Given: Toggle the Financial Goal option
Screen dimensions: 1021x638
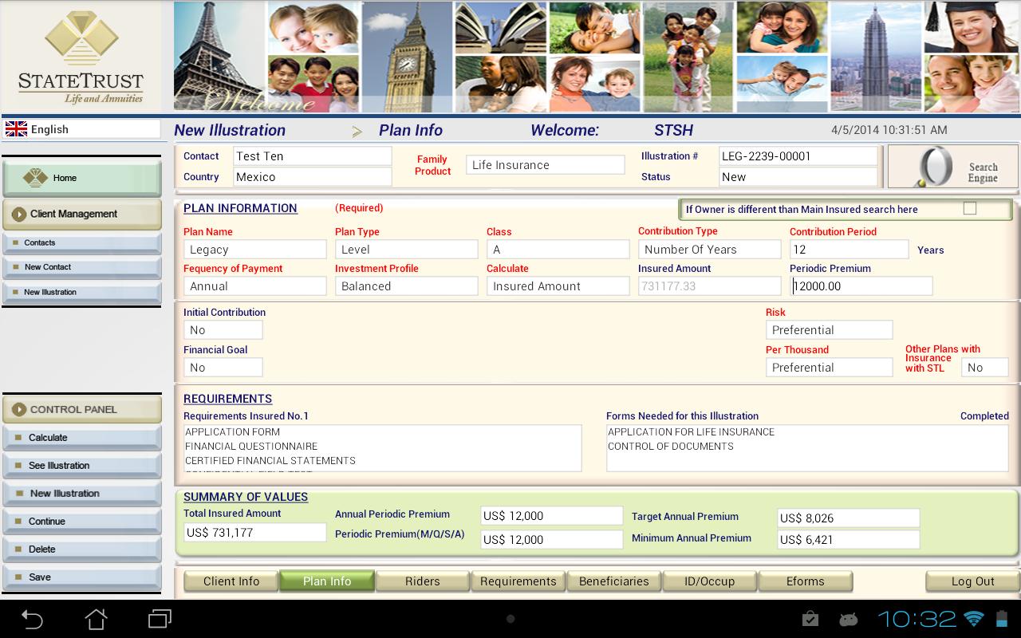Looking at the screenshot, I should [x=223, y=367].
